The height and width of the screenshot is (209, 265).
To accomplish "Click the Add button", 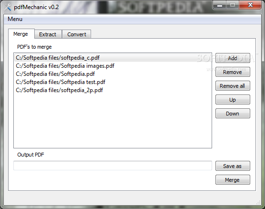I will (x=233, y=58).
